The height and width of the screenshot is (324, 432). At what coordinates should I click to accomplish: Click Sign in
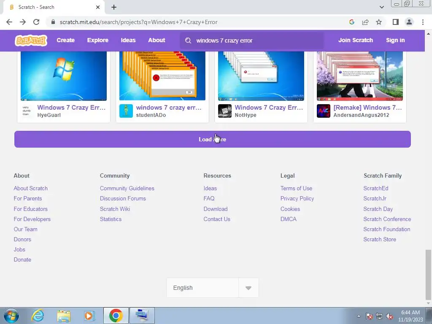pyautogui.click(x=395, y=40)
